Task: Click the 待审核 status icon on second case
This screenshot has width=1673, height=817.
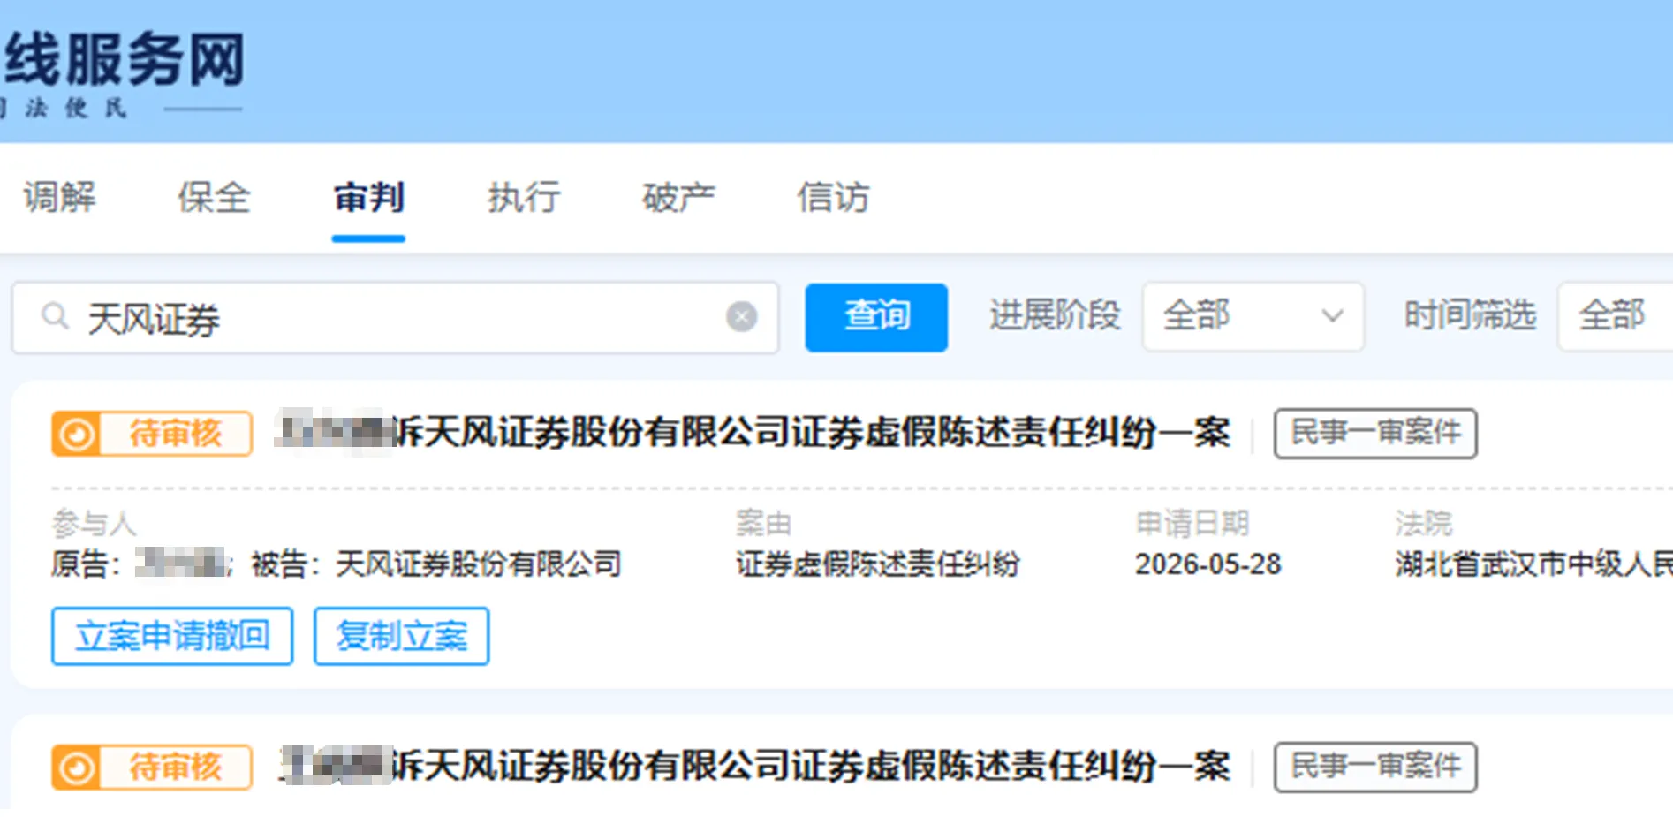Action: [x=77, y=768]
